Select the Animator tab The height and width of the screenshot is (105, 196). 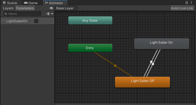55,3
